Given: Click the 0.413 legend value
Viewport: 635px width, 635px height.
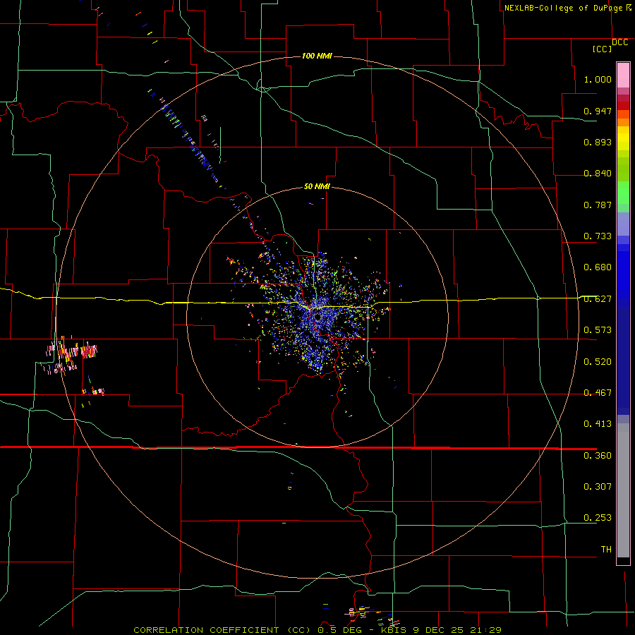Looking at the screenshot, I should (x=598, y=424).
